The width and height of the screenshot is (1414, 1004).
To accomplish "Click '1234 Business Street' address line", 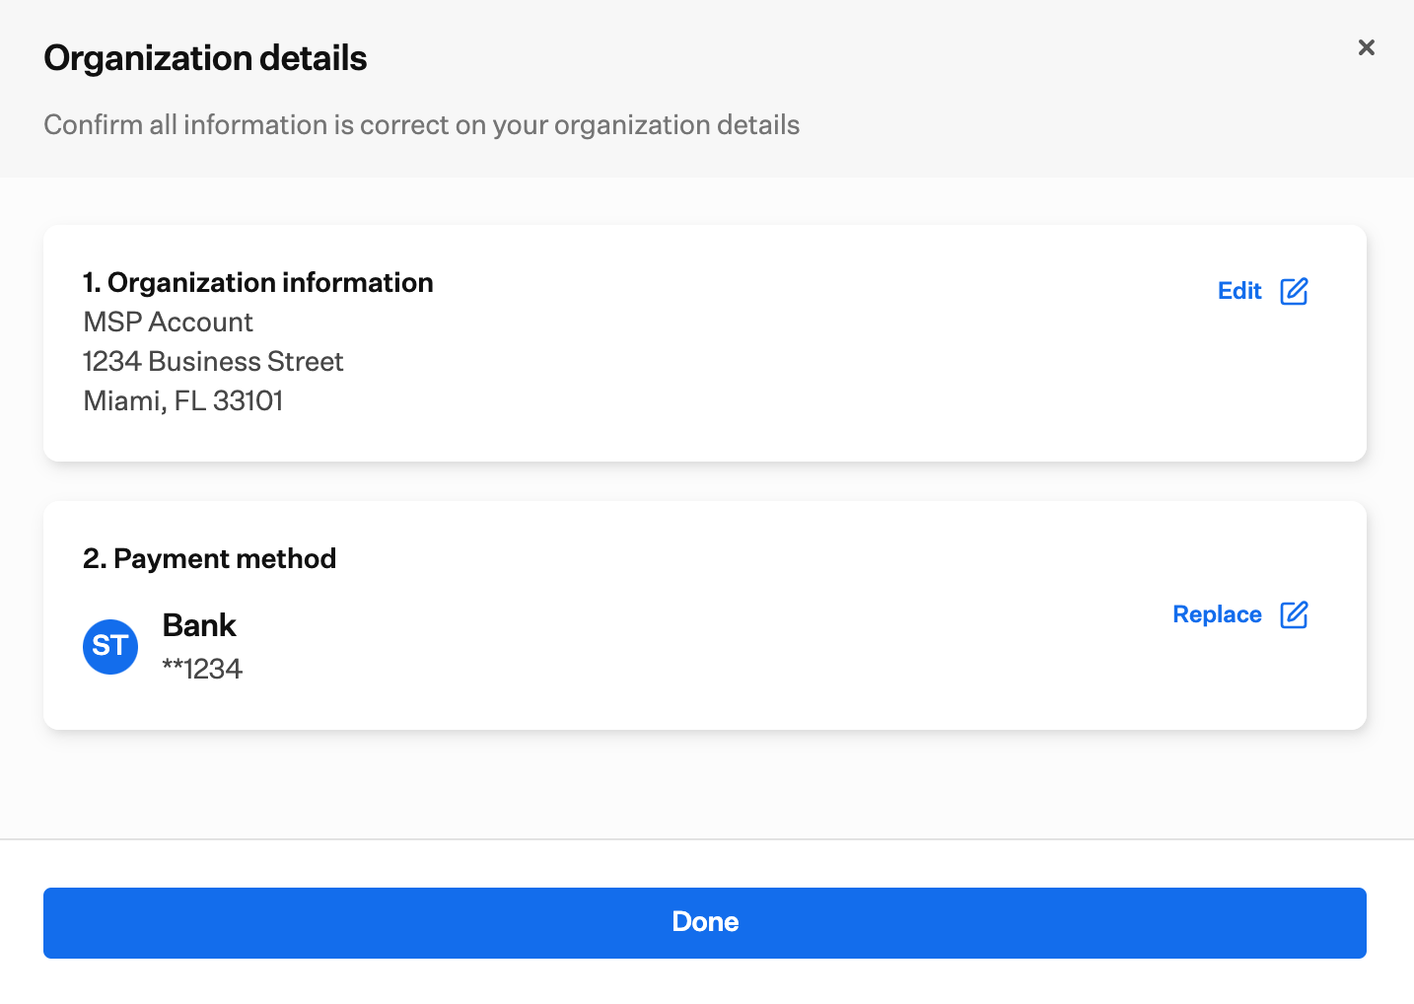I will (213, 362).
